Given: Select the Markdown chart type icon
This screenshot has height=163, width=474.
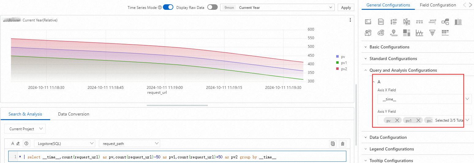Looking at the screenshot, I should point(381,22).
